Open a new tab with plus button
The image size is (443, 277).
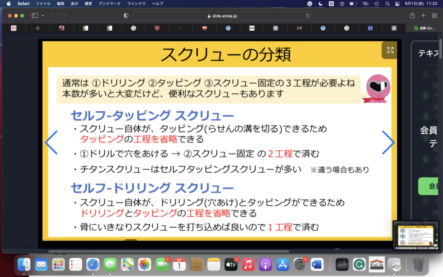424,16
